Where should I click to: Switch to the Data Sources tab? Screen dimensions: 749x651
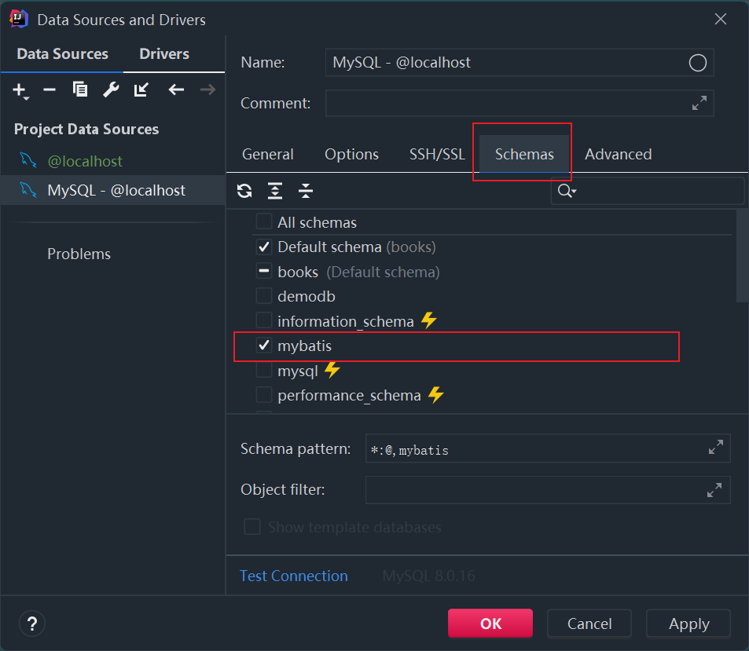click(x=63, y=54)
